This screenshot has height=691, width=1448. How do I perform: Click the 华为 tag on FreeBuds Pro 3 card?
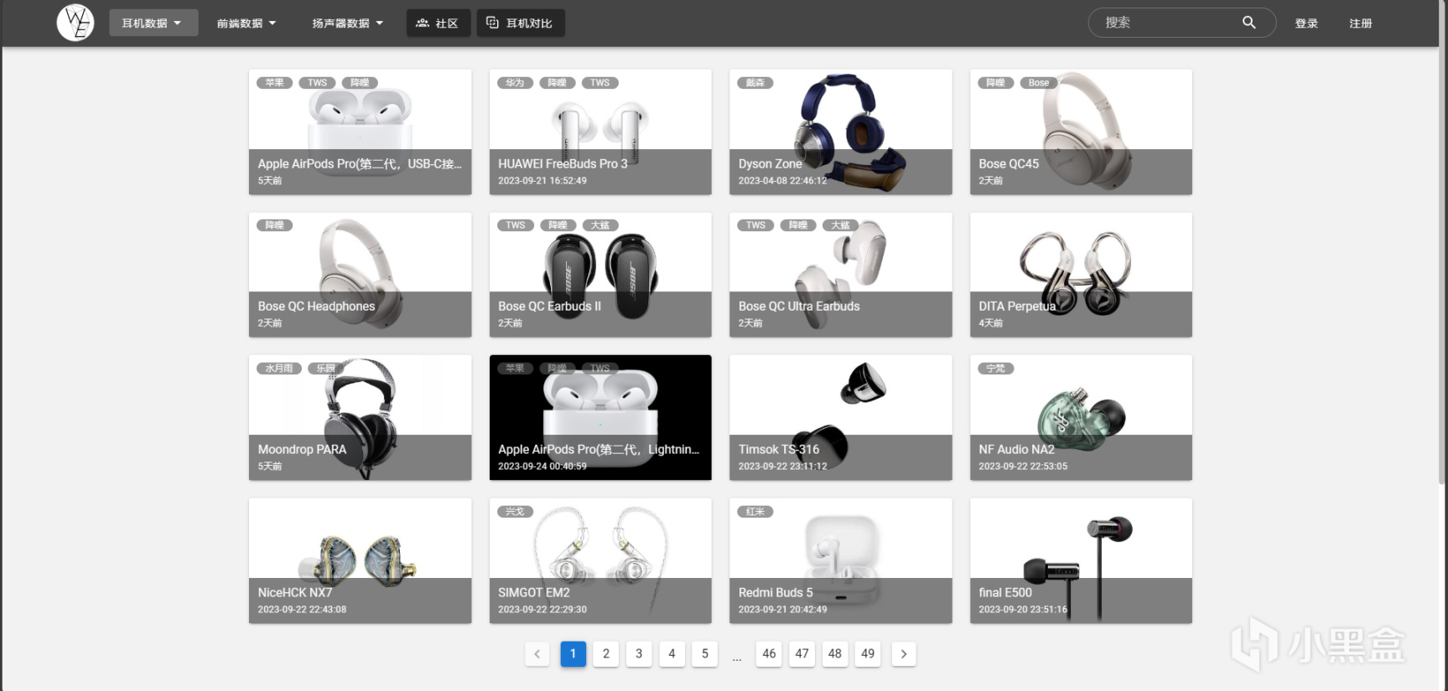click(515, 83)
